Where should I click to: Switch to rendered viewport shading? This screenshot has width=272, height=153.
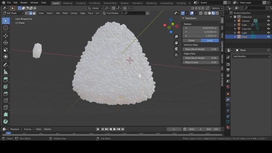click(x=217, y=13)
